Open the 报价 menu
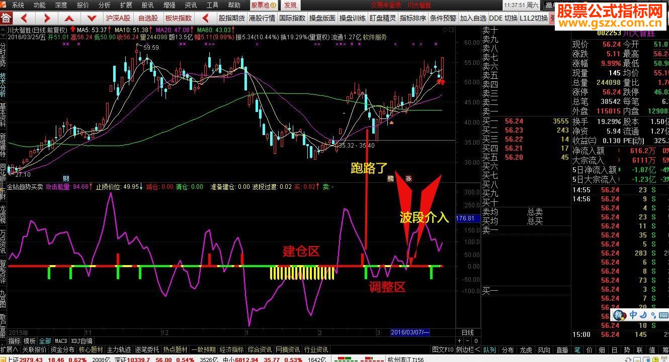The height and width of the screenshot is (362, 669). [82, 5]
